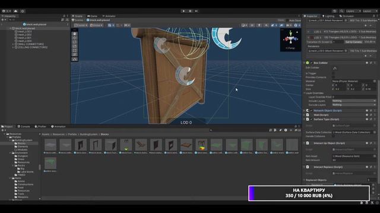Select the Weapons folder in Project tree
The height and width of the screenshot is (213, 380).
tap(21, 197)
